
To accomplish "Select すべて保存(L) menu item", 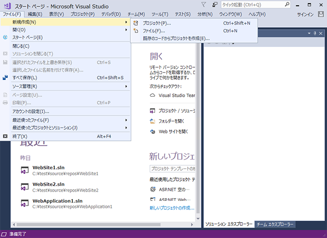I will point(65,78).
